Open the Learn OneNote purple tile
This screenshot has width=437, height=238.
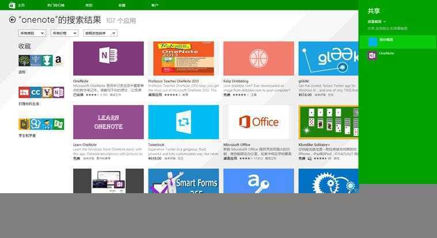[108, 122]
